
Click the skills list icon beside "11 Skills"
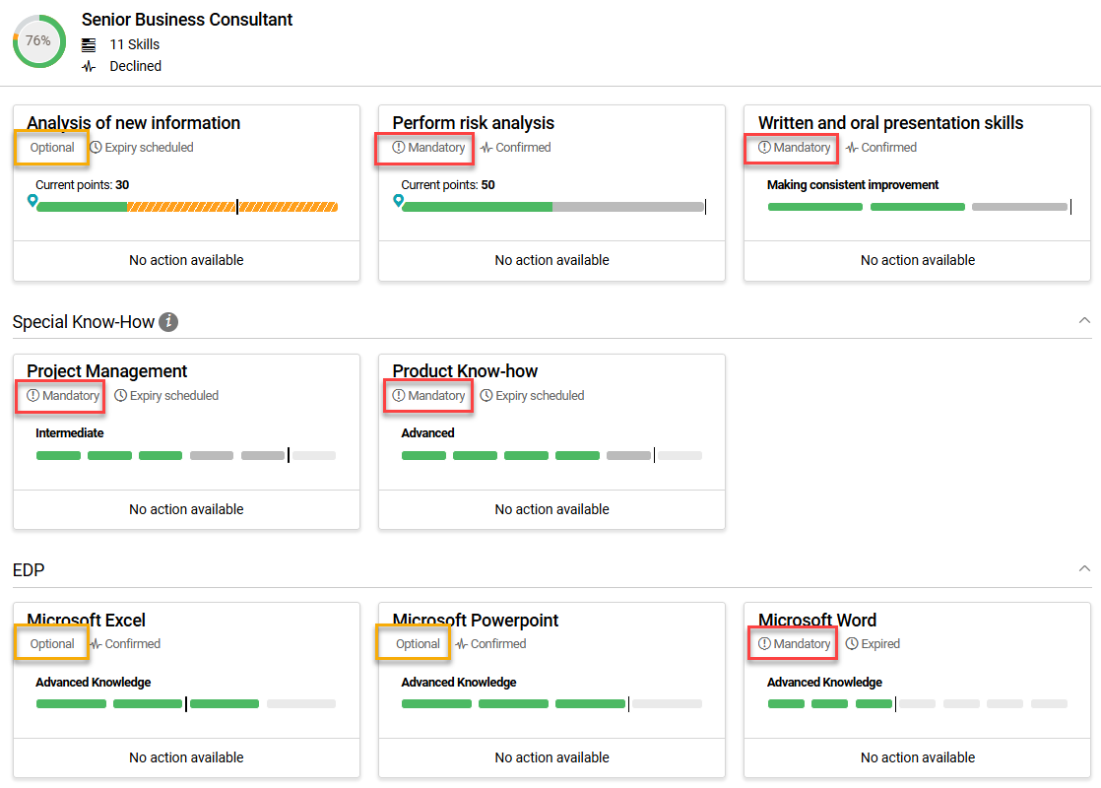tap(90, 43)
